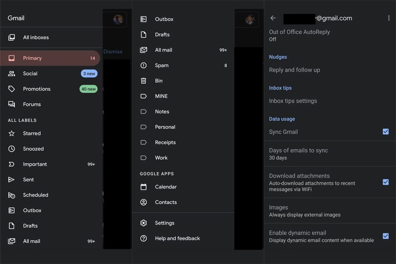Open Sent paper-plane icon
This screenshot has height=264, width=396.
(12, 180)
